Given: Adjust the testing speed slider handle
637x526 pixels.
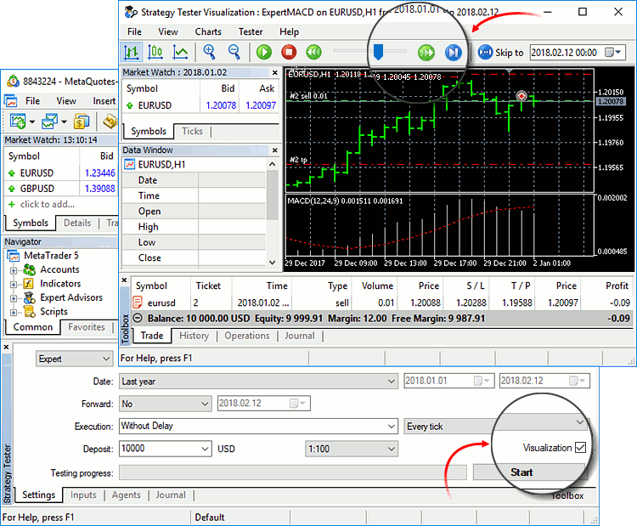Looking at the screenshot, I should tap(378, 52).
